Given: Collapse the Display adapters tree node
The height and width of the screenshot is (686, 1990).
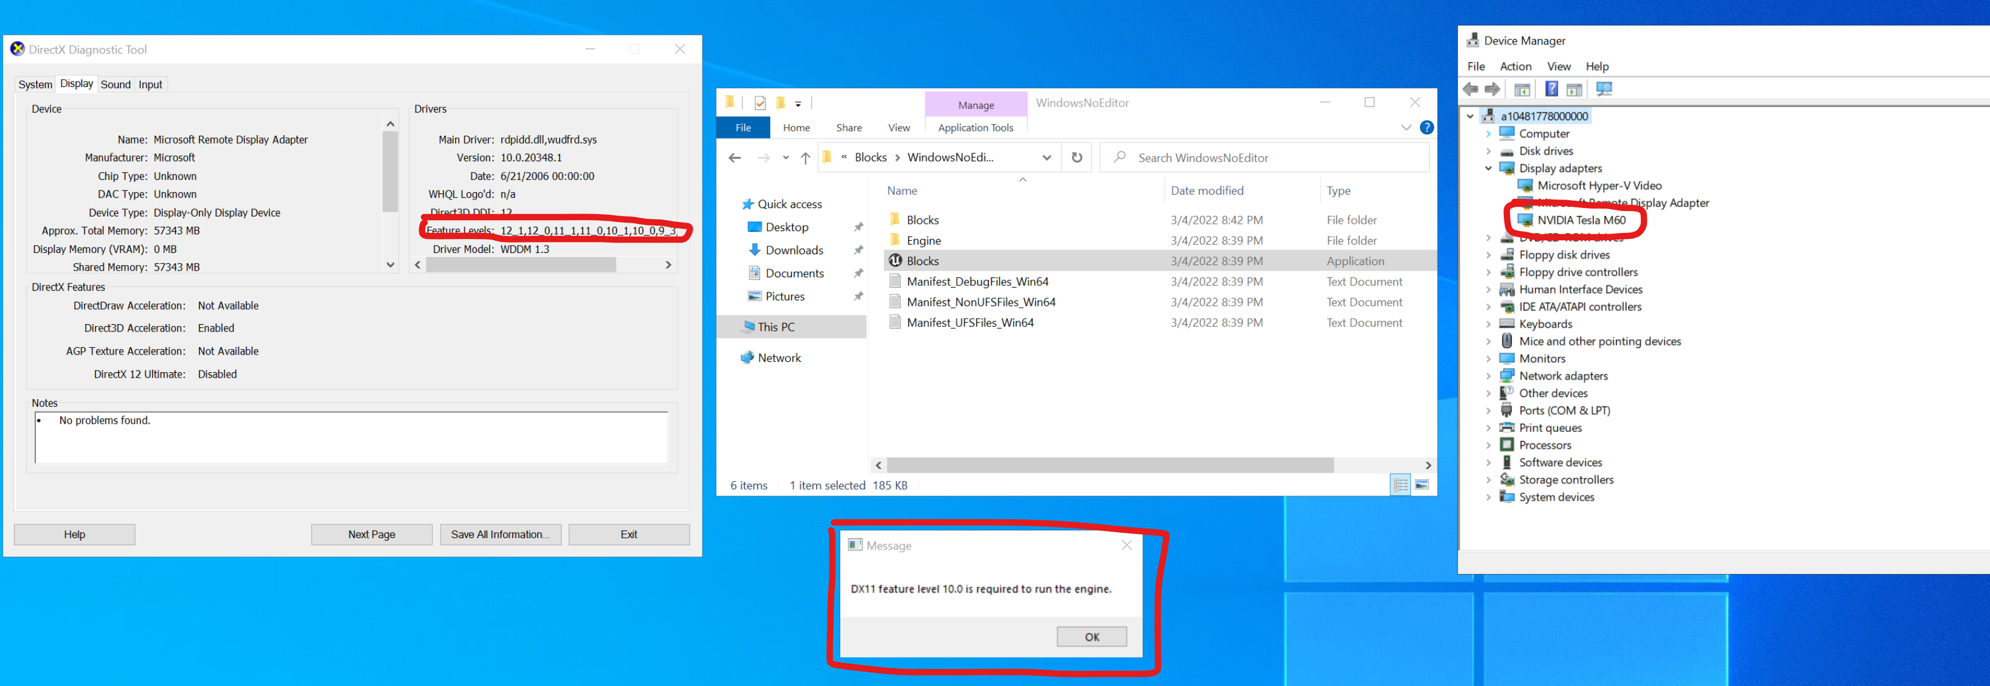Looking at the screenshot, I should [x=1489, y=168].
